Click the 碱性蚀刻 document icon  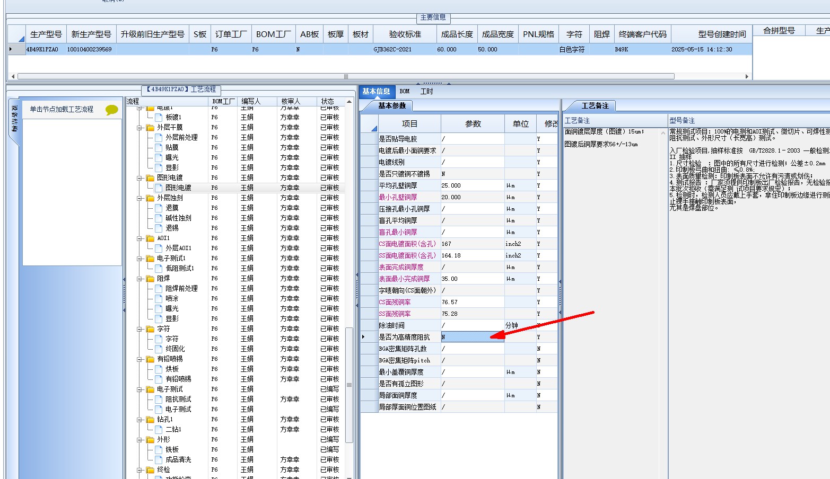tap(159, 218)
